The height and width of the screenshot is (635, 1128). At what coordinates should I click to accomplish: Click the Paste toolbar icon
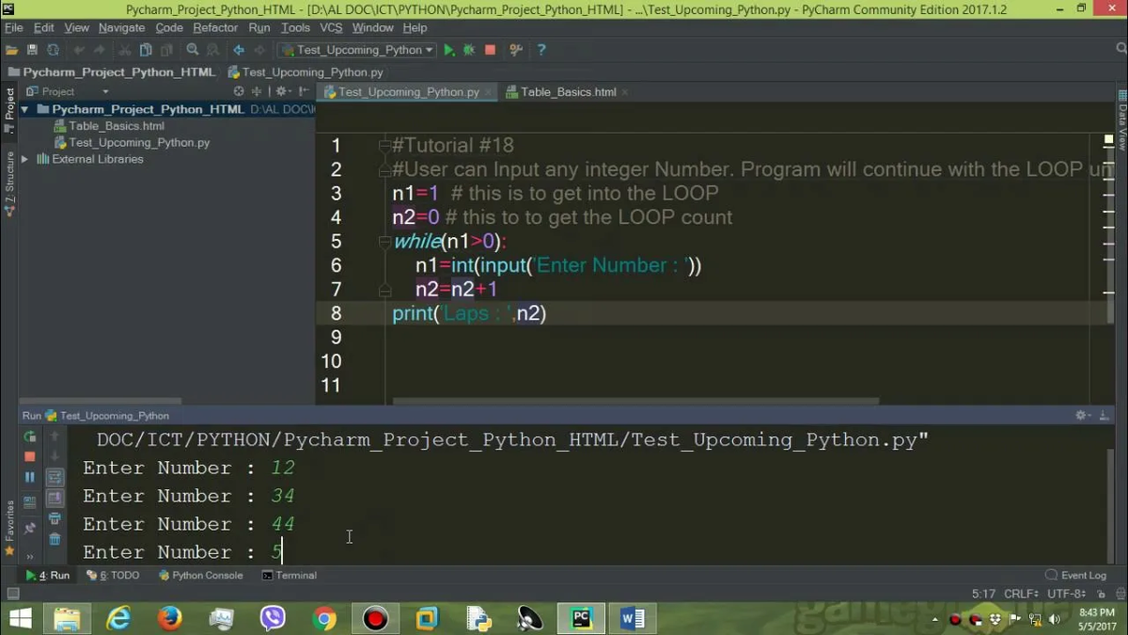pos(164,50)
